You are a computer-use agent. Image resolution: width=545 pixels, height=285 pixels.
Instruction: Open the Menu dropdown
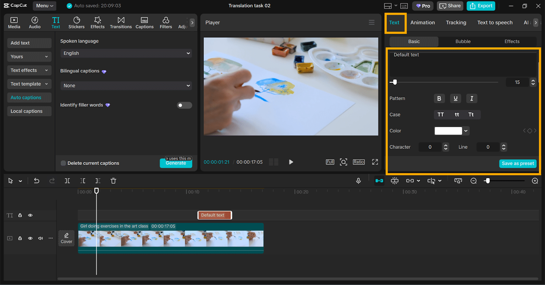tap(45, 6)
